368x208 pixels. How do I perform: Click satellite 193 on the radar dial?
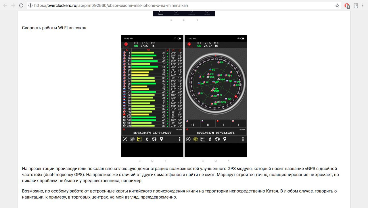coord(214,104)
